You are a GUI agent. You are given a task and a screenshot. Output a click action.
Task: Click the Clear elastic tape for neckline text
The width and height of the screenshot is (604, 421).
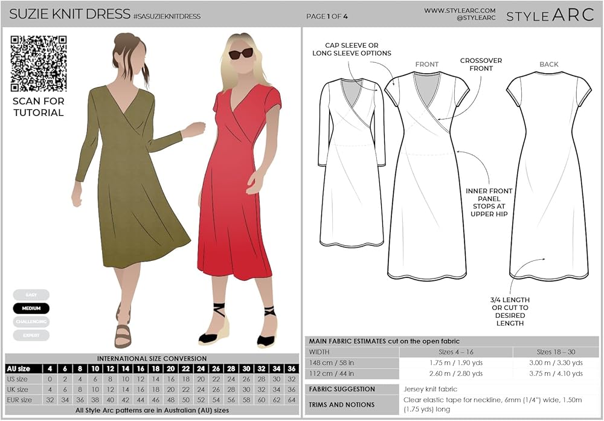(x=493, y=405)
